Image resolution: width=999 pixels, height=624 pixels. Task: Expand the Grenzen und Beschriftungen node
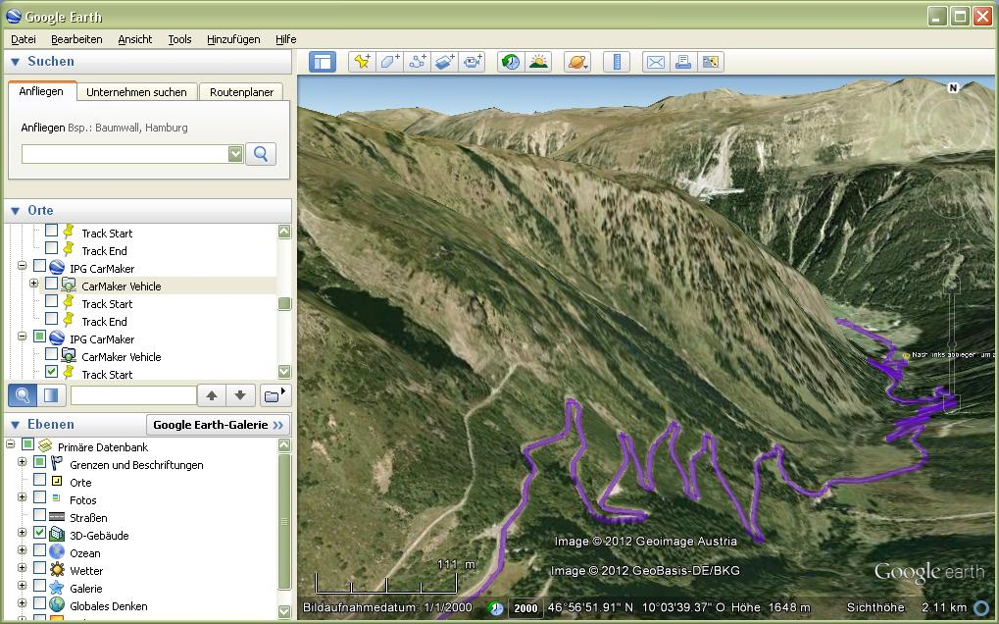(23, 461)
